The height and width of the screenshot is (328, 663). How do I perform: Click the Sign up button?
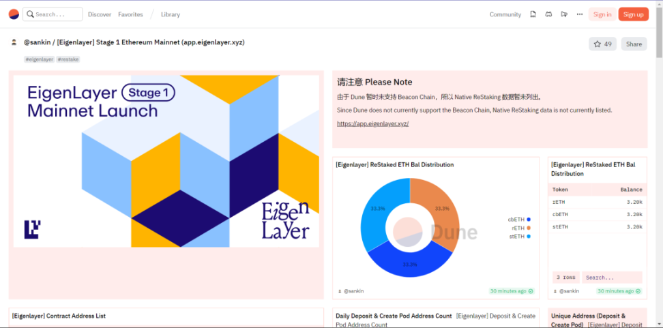tap(633, 14)
